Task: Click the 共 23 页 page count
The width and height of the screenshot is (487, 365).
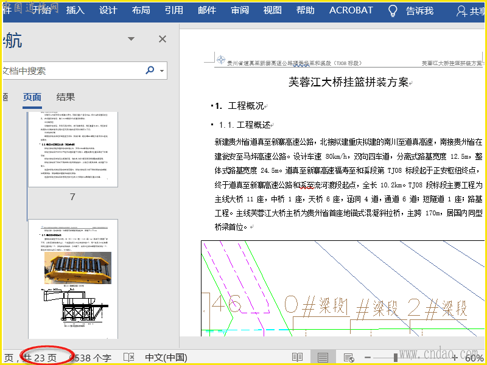Action: (40, 358)
